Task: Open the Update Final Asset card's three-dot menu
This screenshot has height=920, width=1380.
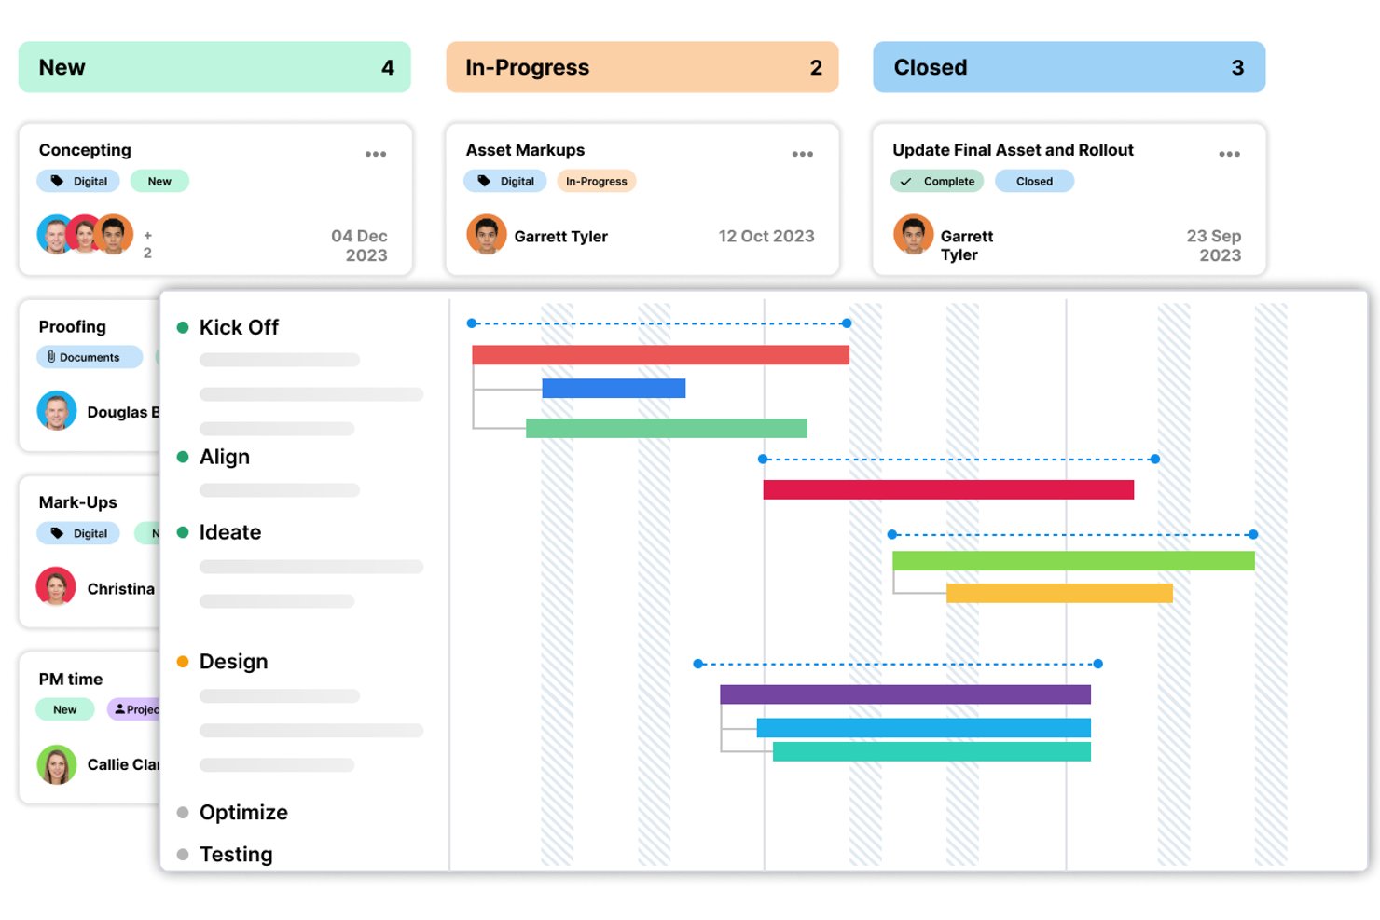Action: tap(1229, 154)
